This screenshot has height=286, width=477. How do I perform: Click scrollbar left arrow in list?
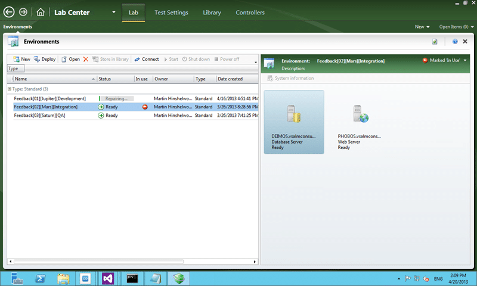[x=10, y=262]
